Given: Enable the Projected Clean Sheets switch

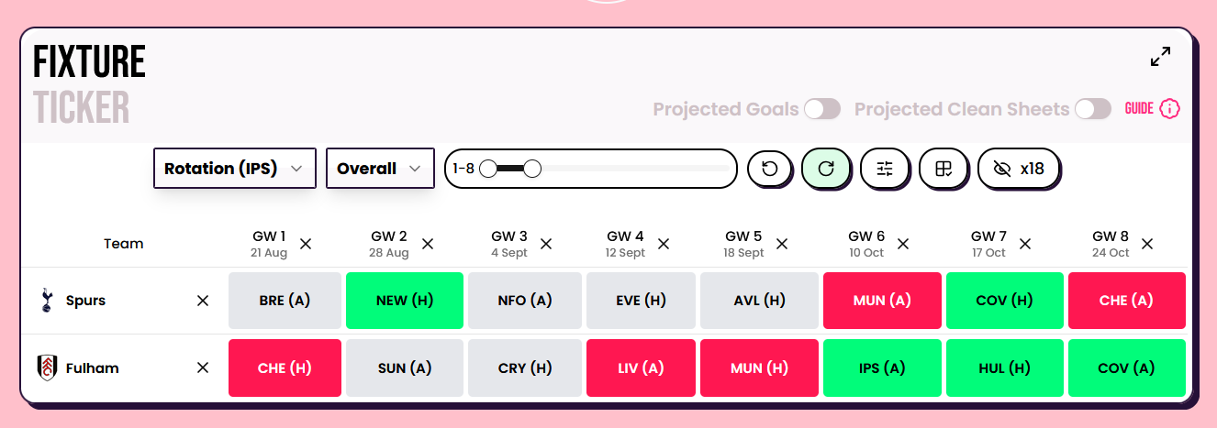Looking at the screenshot, I should (1093, 109).
